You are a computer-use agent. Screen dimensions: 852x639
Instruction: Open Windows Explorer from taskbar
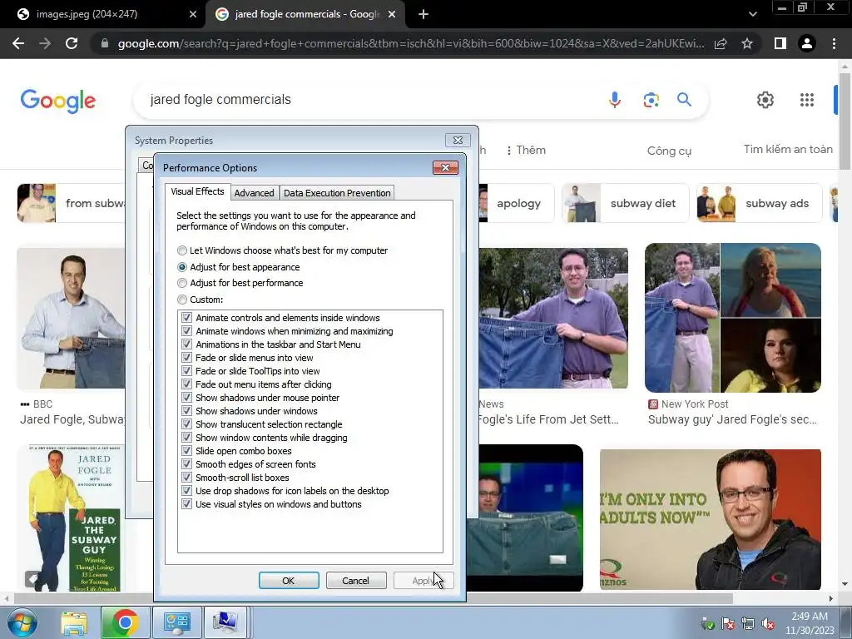pyautogui.click(x=74, y=622)
